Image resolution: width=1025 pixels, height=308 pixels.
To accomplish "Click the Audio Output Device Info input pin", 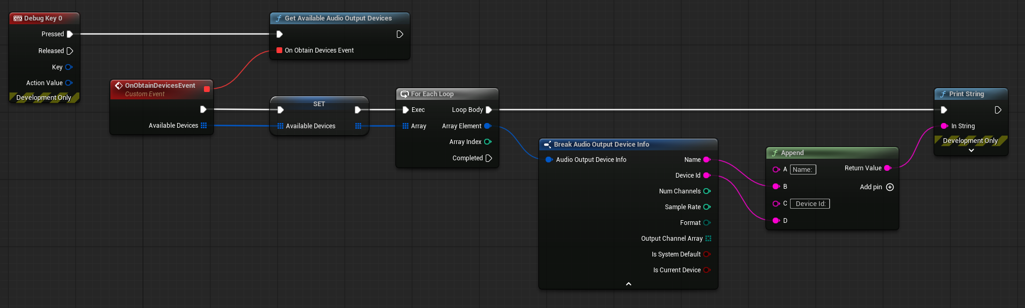I will (x=549, y=160).
